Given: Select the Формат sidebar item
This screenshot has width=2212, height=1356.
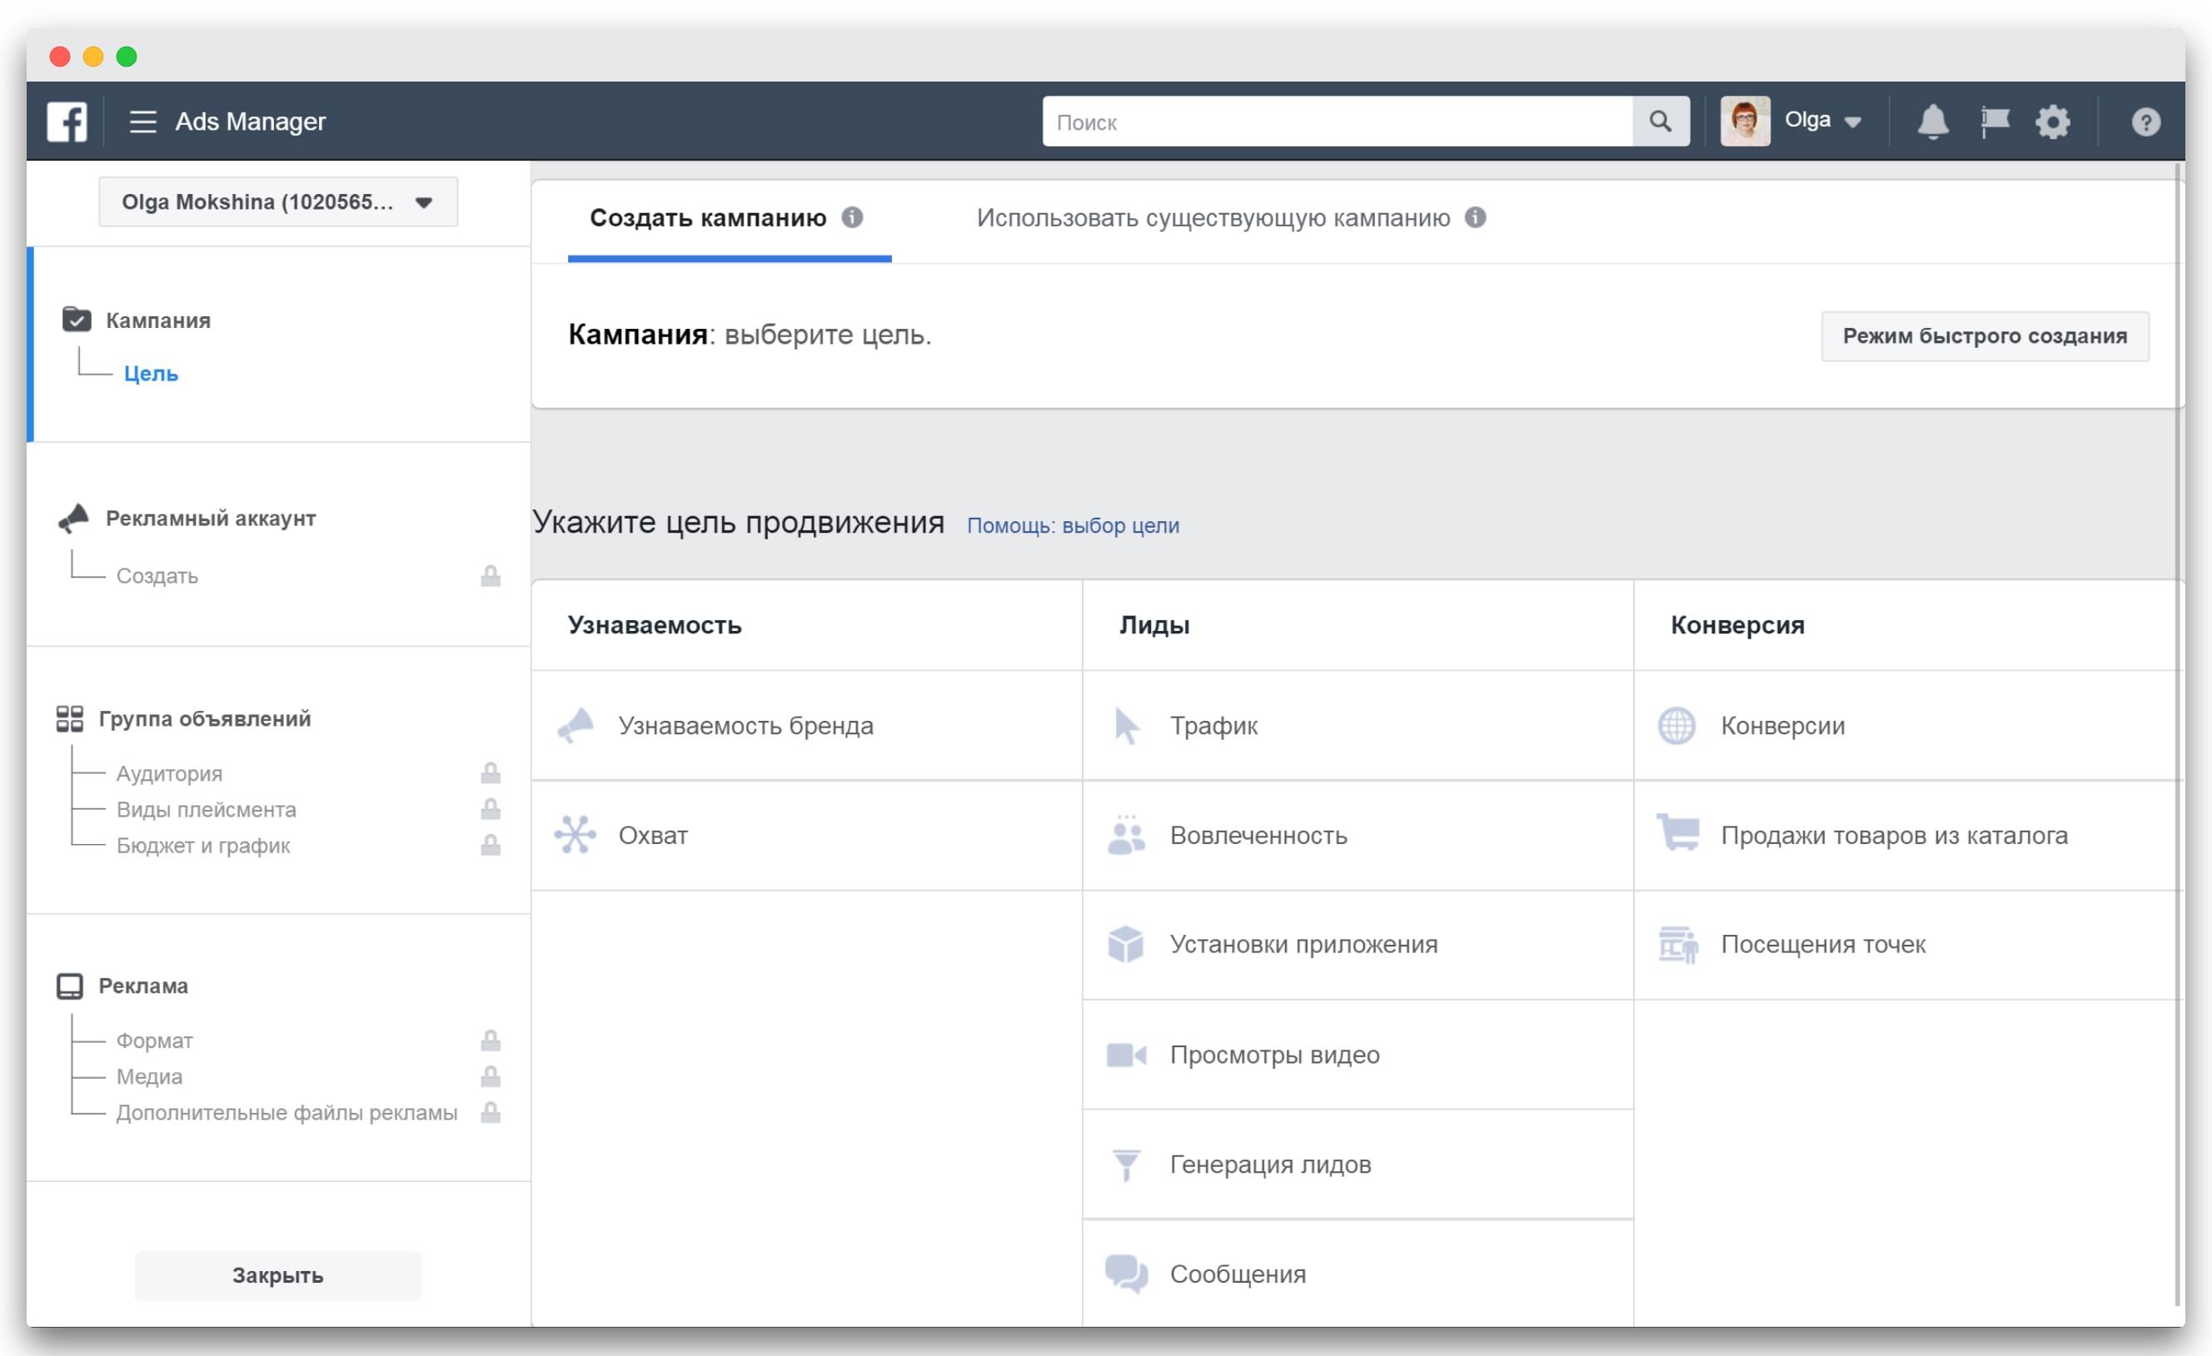Looking at the screenshot, I should [x=154, y=1041].
